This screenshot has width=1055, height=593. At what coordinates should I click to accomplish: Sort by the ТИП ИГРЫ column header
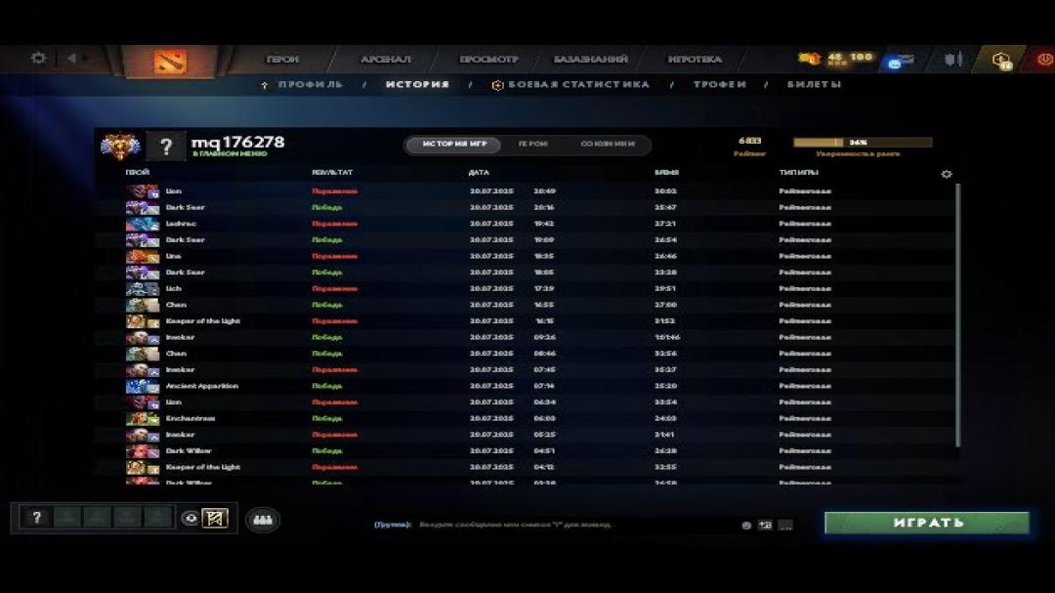pyautogui.click(x=799, y=172)
